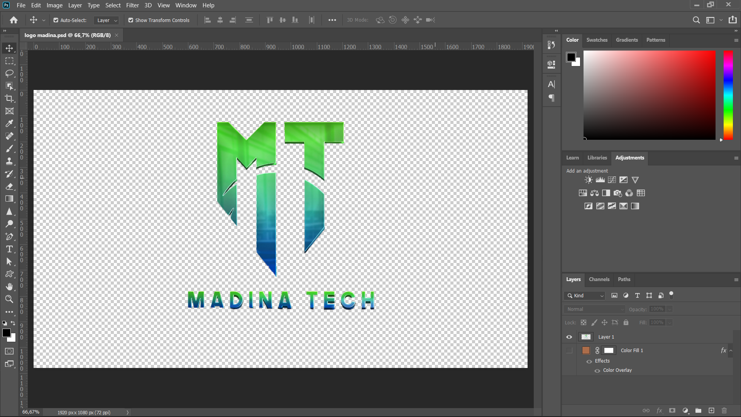Select the Horizontal Type tool
This screenshot has height=417, width=741.
pos(9,249)
